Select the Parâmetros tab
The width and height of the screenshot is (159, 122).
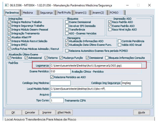12,13
